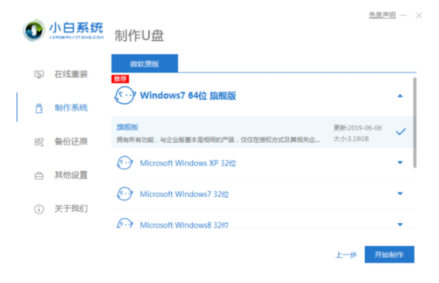The height and width of the screenshot is (283, 439).
Task: Click the 推荐 red badge
Action: point(120,79)
